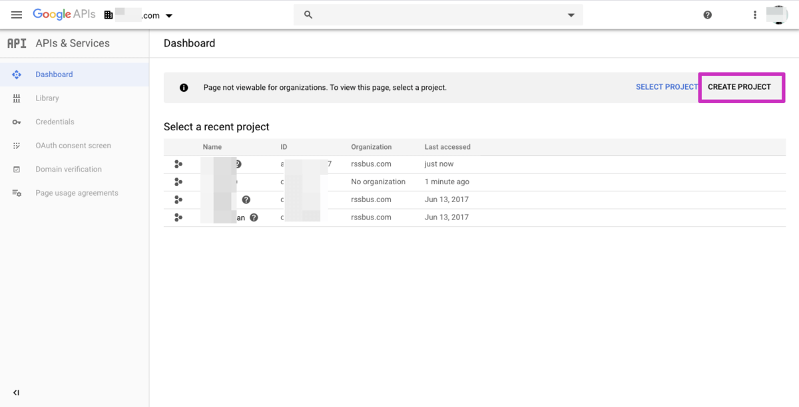Image resolution: width=799 pixels, height=407 pixels.
Task: Click project icon in the 'just now' row
Action: click(178, 164)
